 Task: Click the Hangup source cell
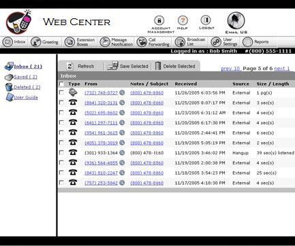[x=240, y=153]
